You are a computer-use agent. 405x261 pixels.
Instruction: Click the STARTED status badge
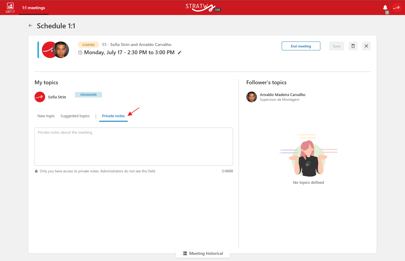pyautogui.click(x=88, y=45)
